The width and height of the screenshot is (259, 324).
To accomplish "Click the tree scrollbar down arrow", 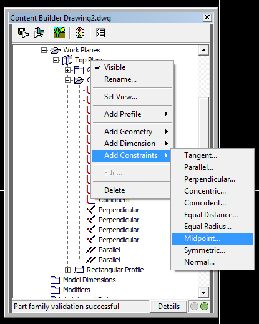I will [203, 293].
